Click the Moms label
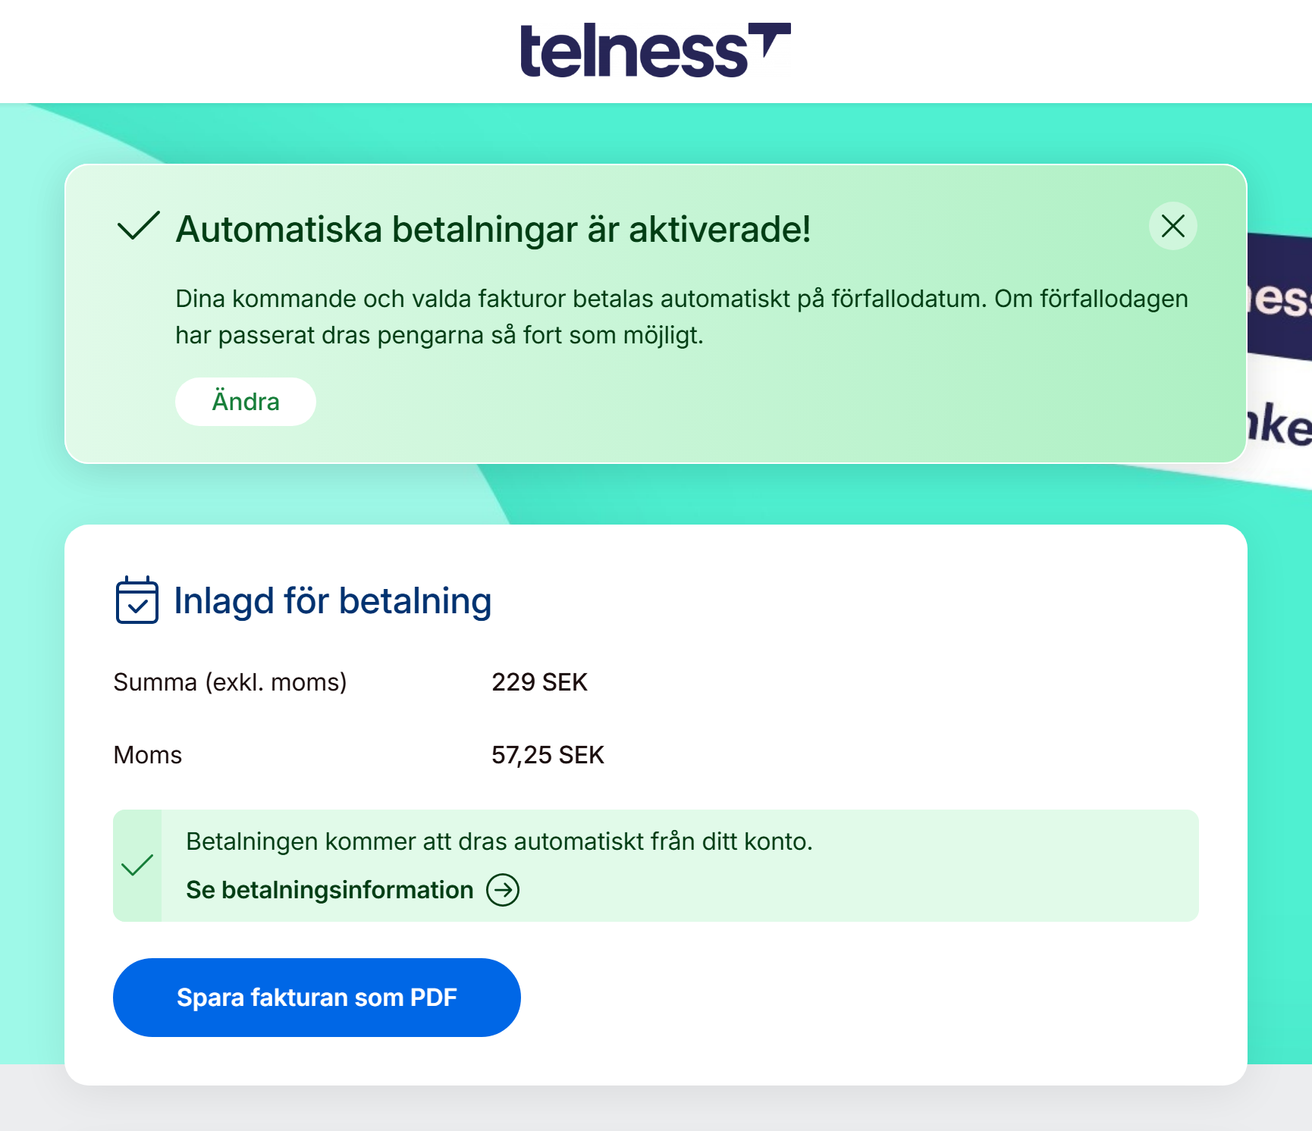The height and width of the screenshot is (1131, 1312). tap(147, 754)
